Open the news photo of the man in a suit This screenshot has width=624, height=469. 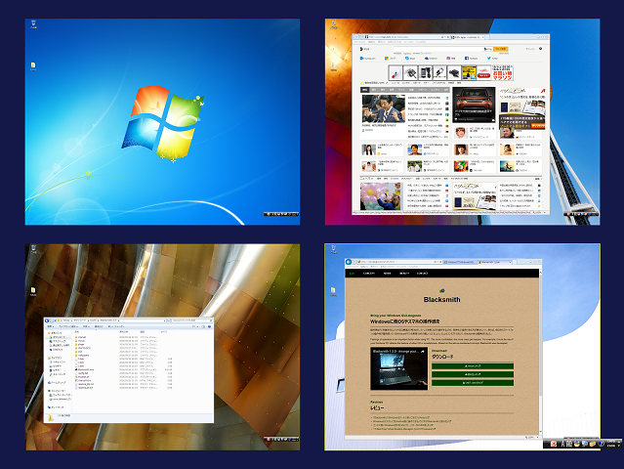pyautogui.click(x=383, y=108)
